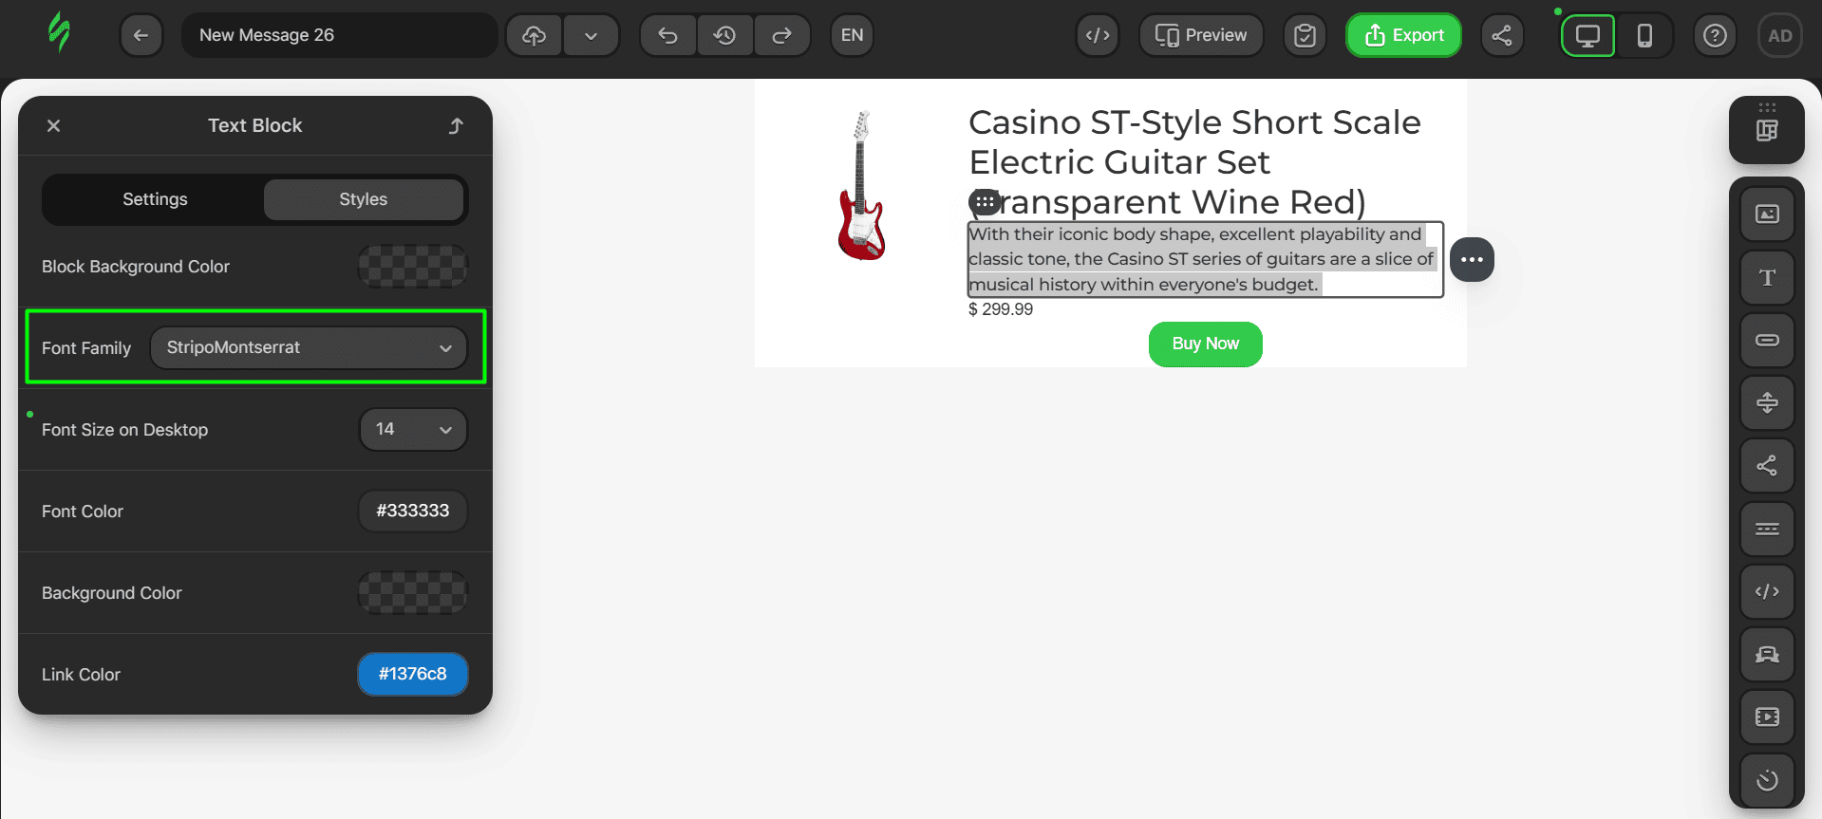The height and width of the screenshot is (819, 1822).
Task: Add a timer block from sidebar
Action: tap(1766, 780)
